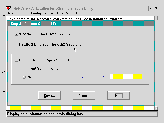This screenshot has height=123, width=164.
Task: Click the scrollbar down arrow
Action: [x=156, y=108]
